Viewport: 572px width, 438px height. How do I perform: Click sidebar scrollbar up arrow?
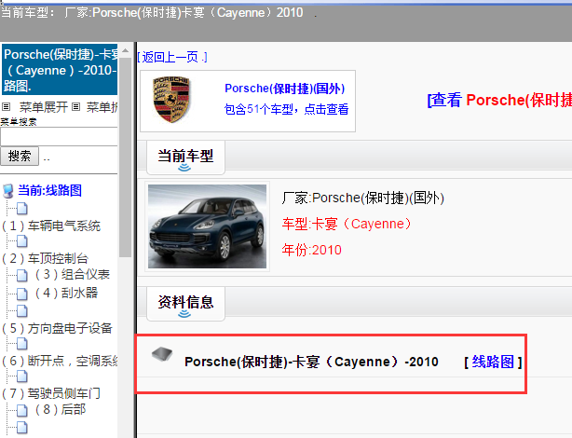125,50
